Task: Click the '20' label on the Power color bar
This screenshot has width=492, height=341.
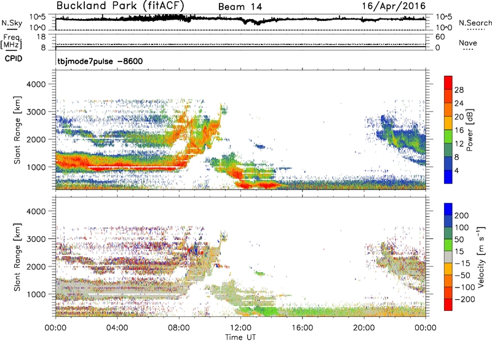Action: click(x=459, y=117)
